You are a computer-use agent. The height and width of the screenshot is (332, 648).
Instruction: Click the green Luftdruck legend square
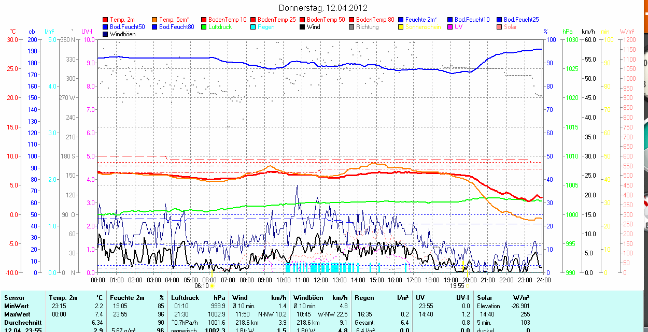pyautogui.click(x=204, y=27)
